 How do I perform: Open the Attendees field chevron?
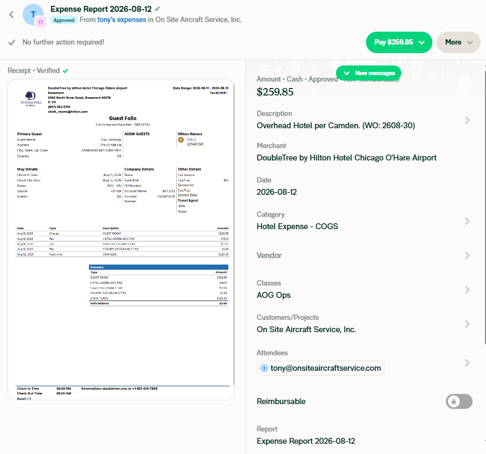(467, 363)
